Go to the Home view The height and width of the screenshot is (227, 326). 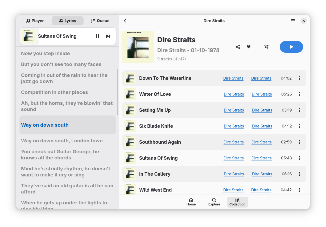click(x=191, y=202)
